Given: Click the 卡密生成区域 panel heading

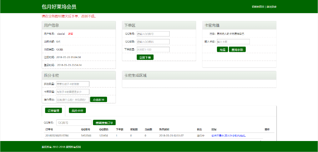Looking at the screenshot, I should (135, 75).
